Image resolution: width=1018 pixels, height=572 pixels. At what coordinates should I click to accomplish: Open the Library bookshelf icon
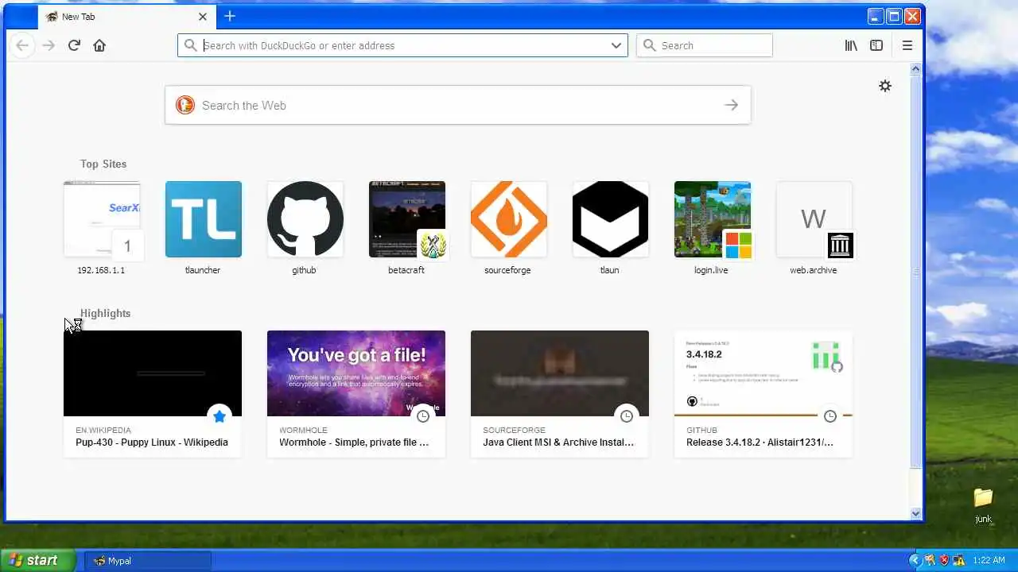[x=851, y=45]
